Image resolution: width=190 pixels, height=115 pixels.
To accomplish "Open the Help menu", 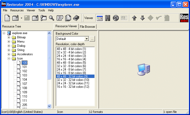I will coord(51,11).
